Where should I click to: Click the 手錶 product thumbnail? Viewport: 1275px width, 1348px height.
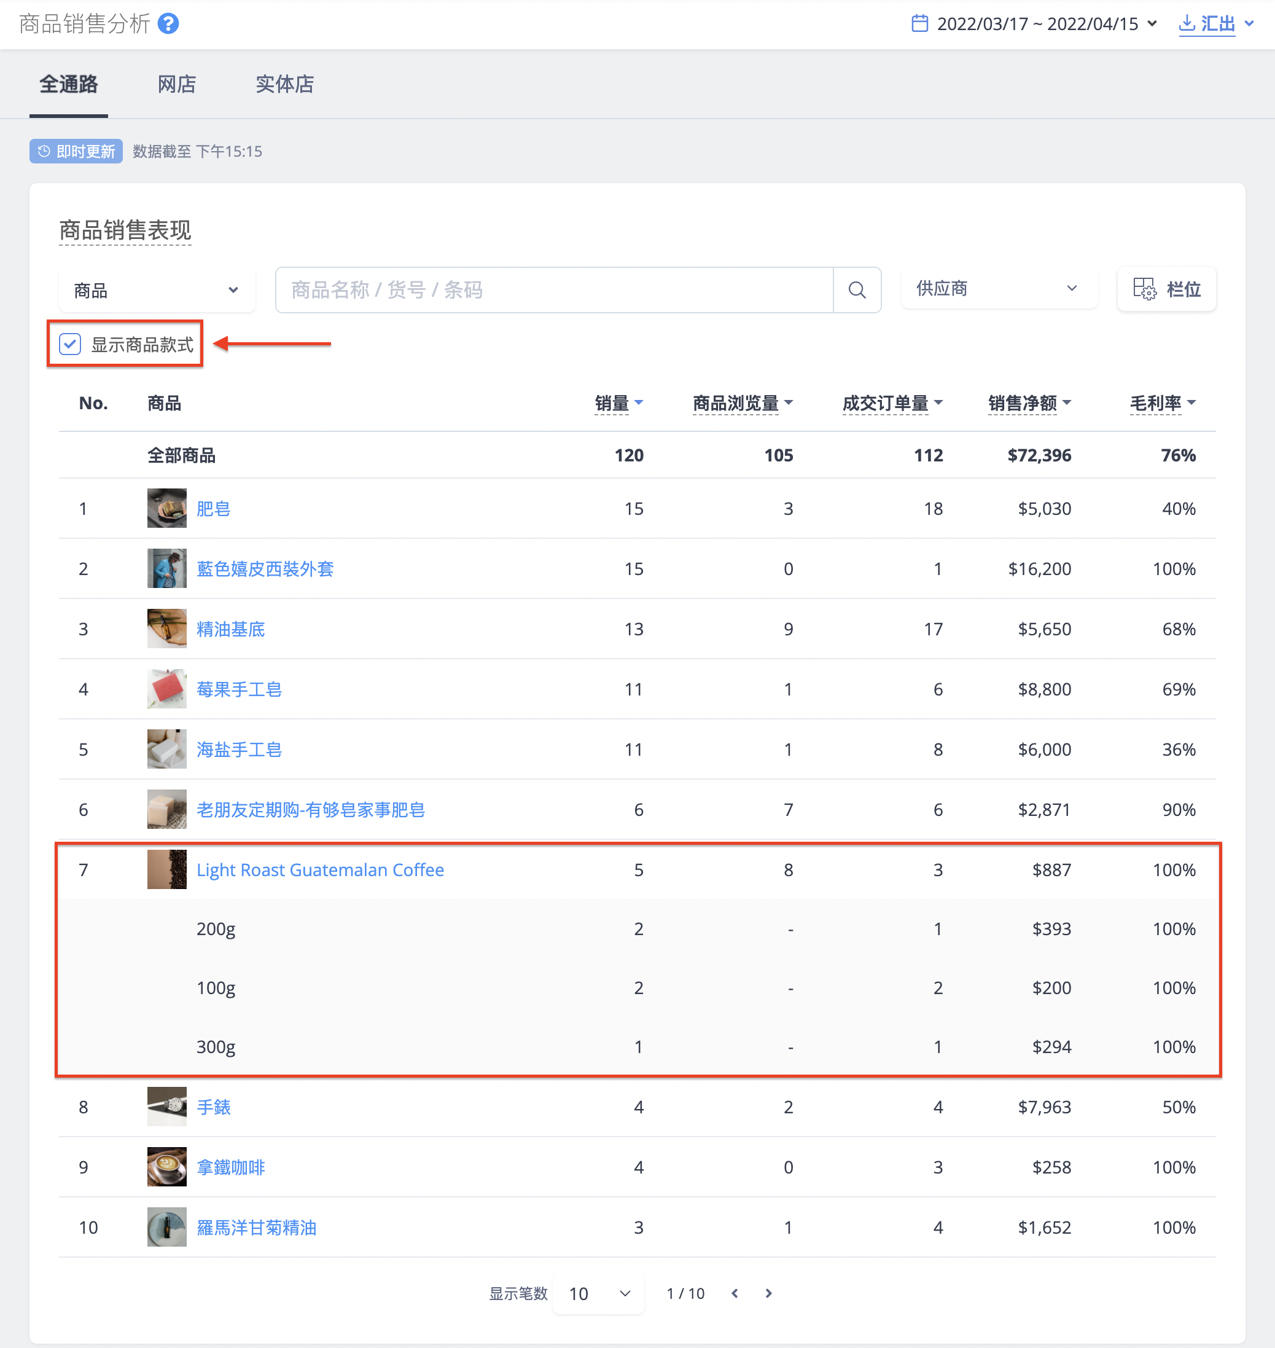pyautogui.click(x=167, y=1106)
